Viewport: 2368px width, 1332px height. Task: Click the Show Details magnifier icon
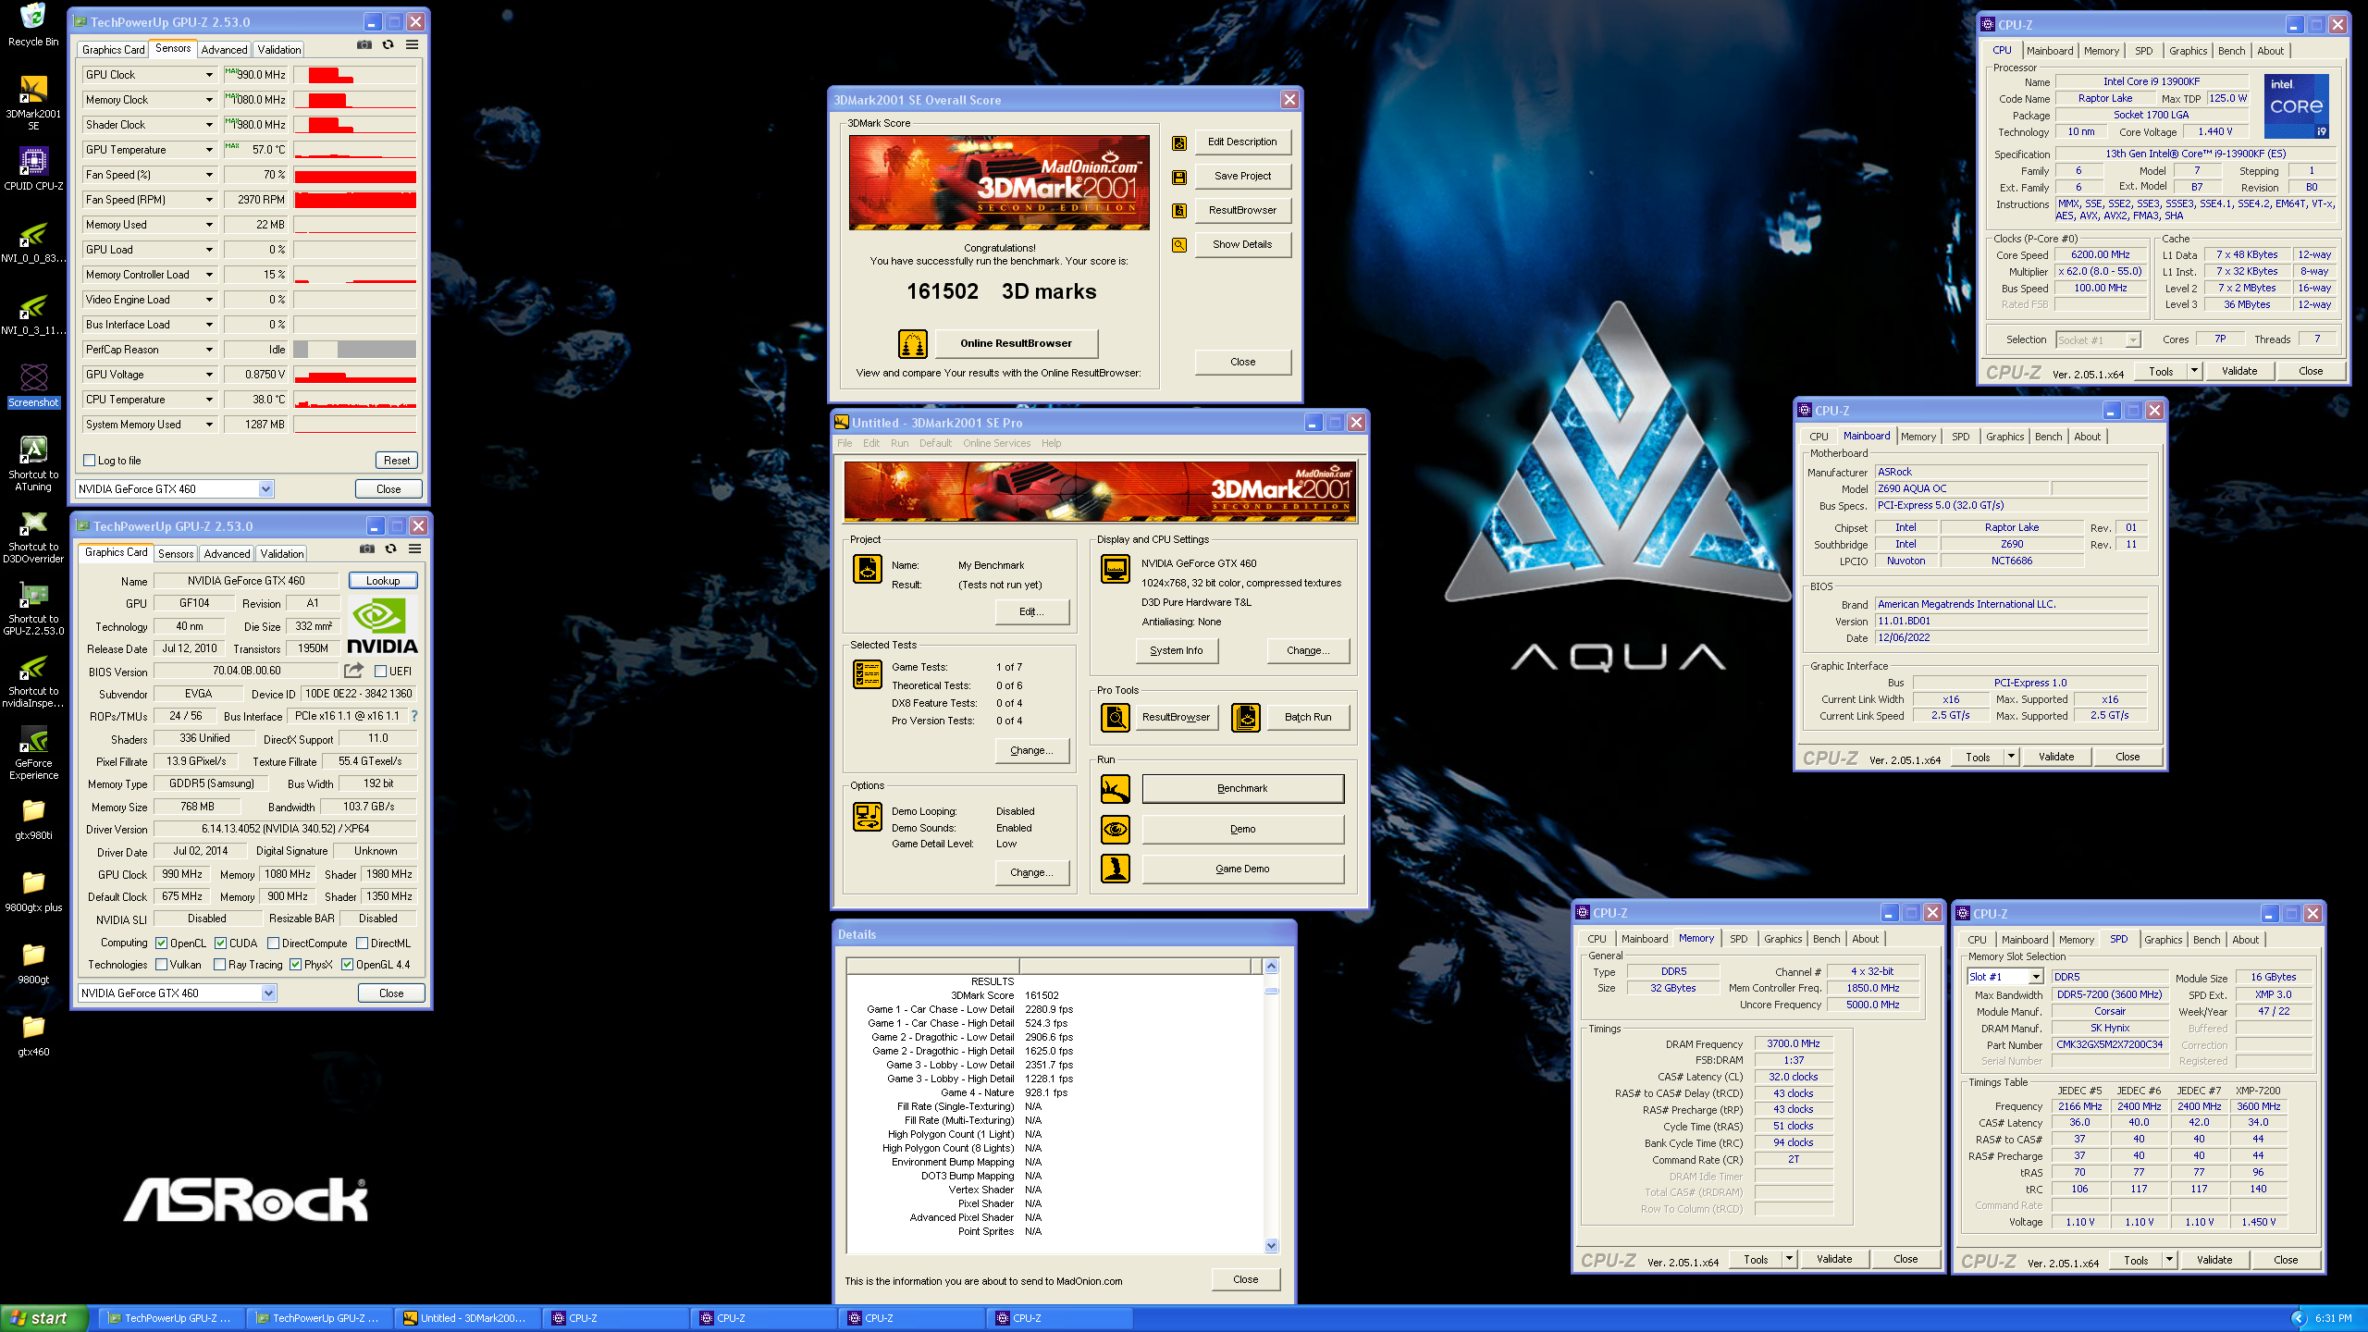coord(1179,245)
